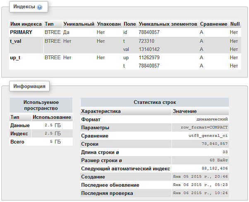
Task: Open the help icon beside Индексы
Action: 39,7
